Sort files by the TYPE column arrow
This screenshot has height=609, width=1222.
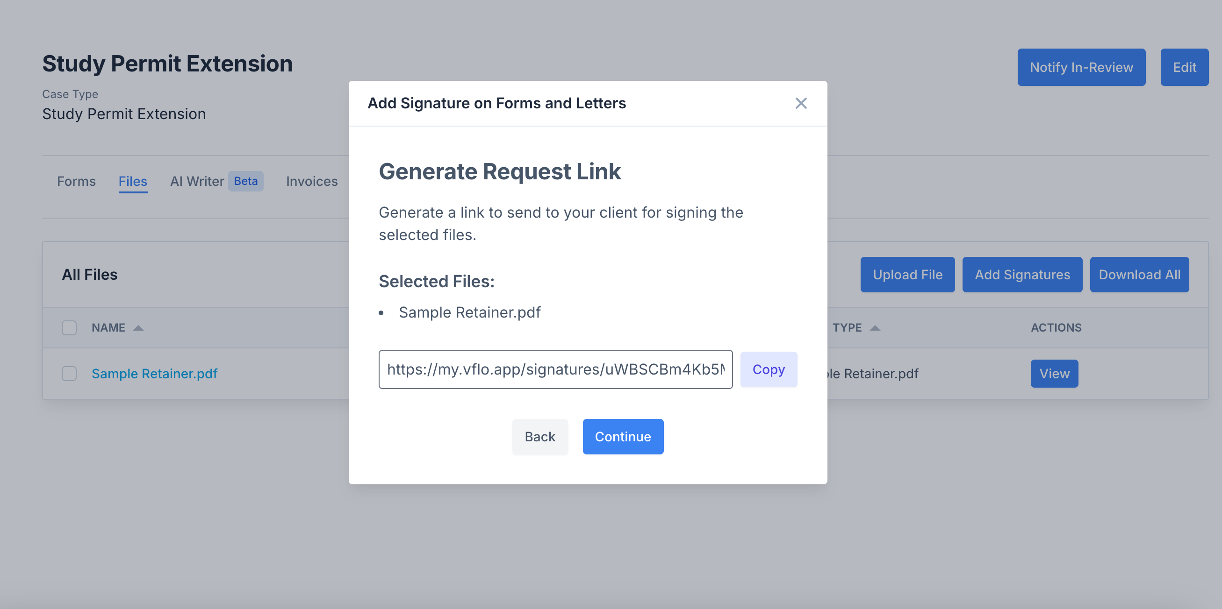(x=875, y=328)
